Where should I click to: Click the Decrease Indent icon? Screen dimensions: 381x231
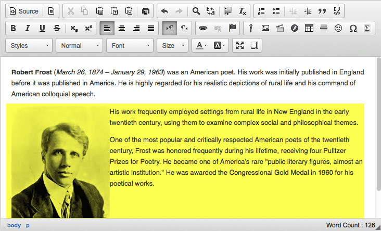[x=293, y=11]
